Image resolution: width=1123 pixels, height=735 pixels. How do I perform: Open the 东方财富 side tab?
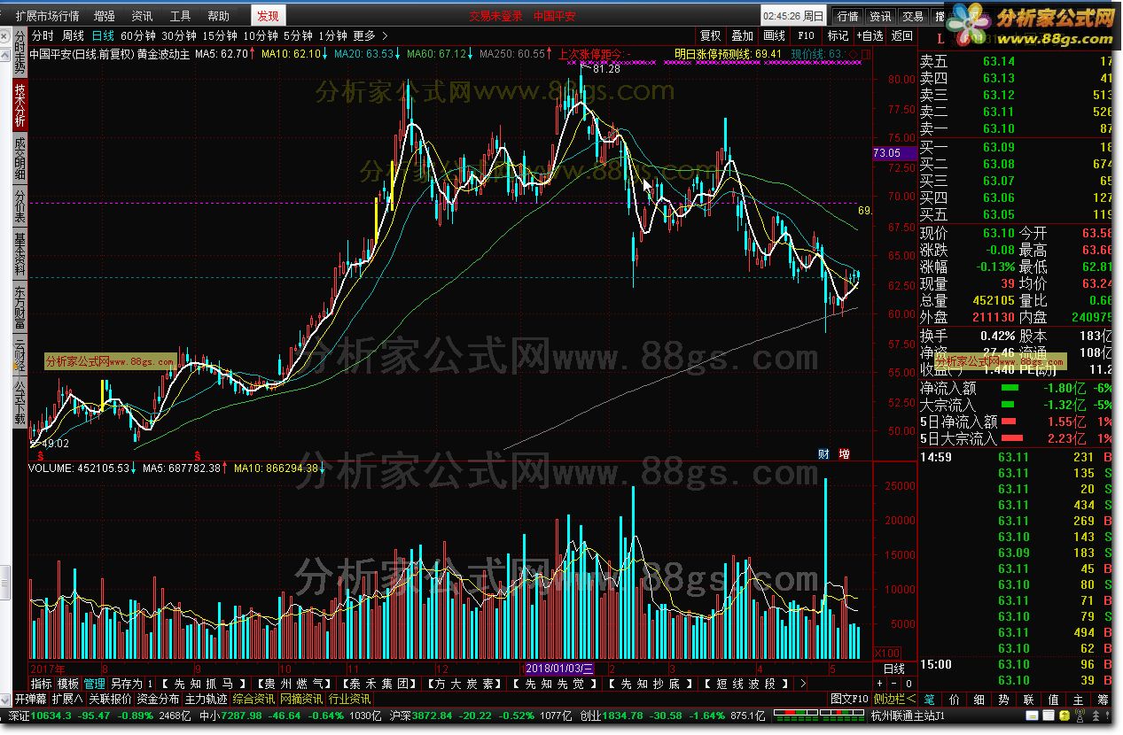point(19,306)
